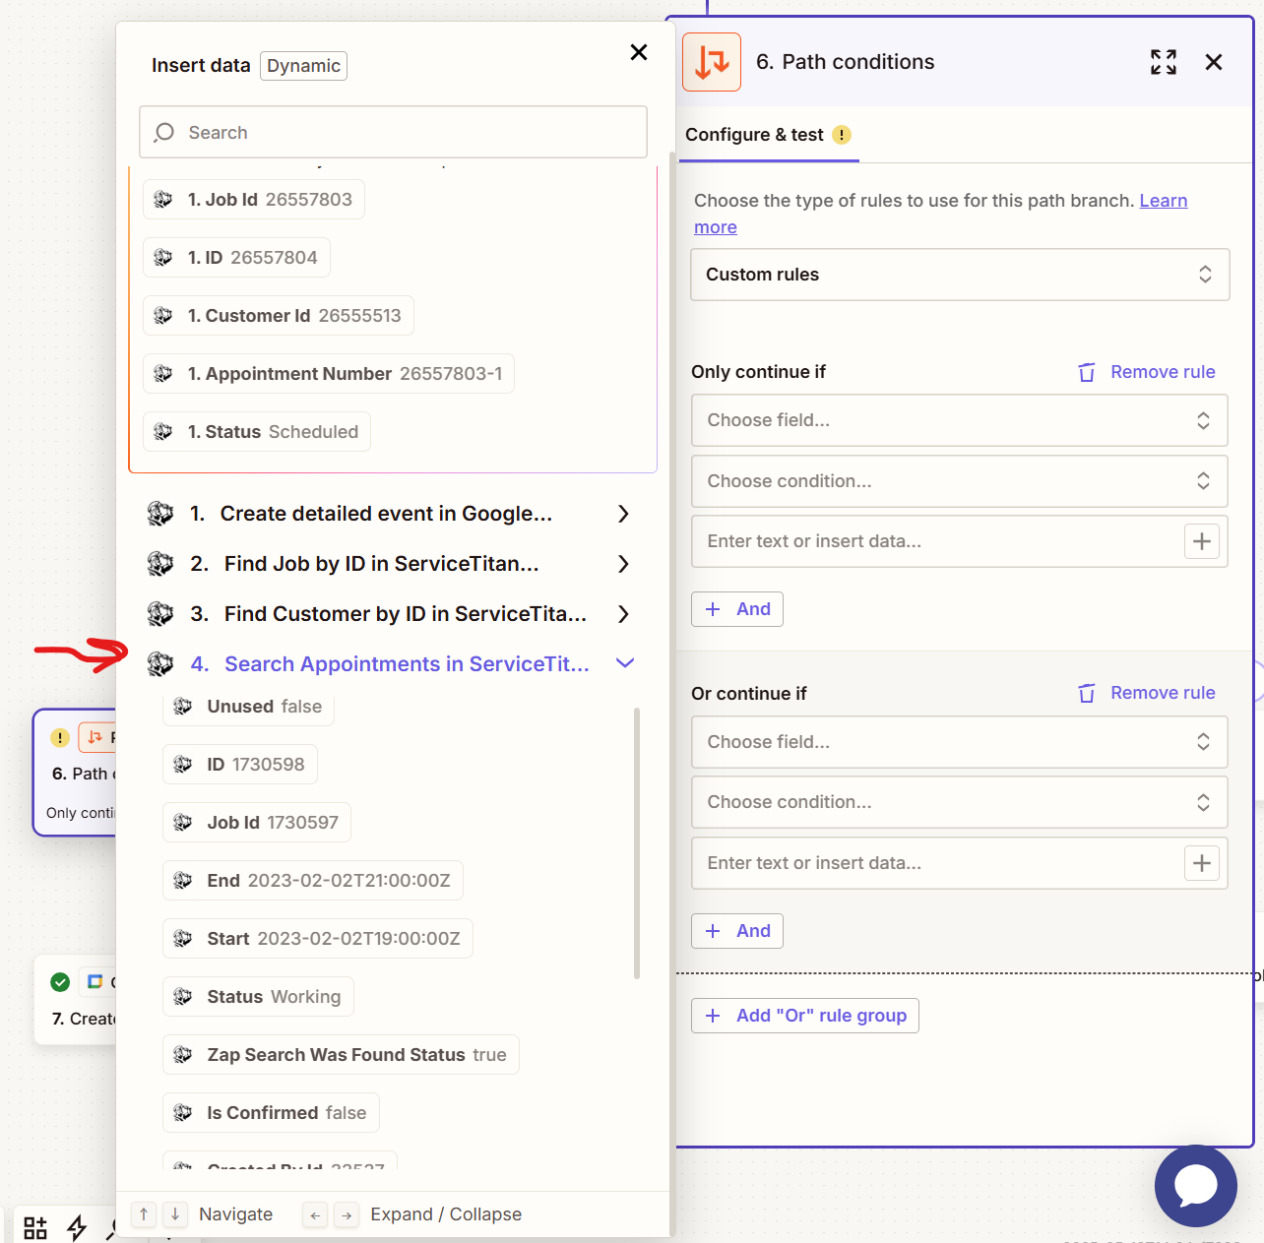1264x1243 pixels.
Task: Select the End 2023-02-02T21:00:00Z field
Action: (313, 881)
